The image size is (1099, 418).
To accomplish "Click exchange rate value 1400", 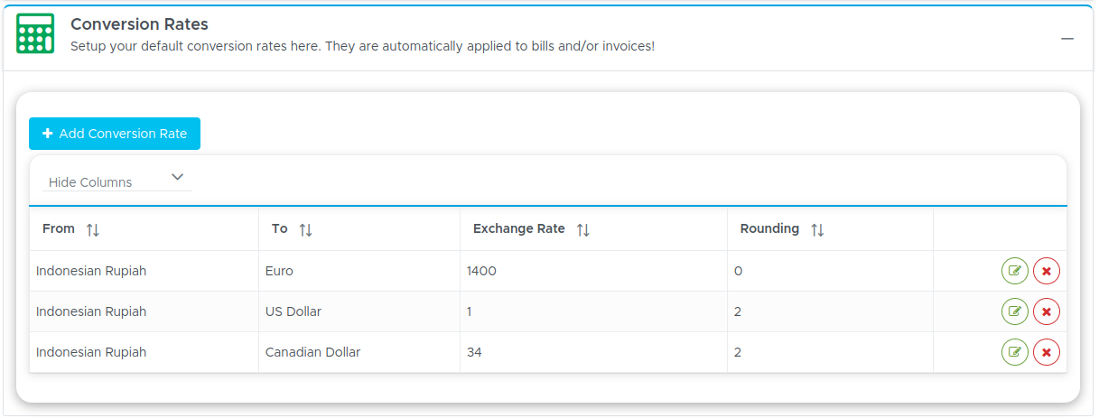I will click(481, 271).
